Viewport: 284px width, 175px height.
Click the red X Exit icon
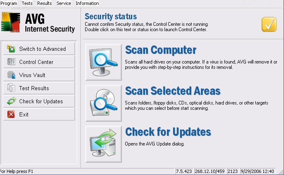pos(11,114)
